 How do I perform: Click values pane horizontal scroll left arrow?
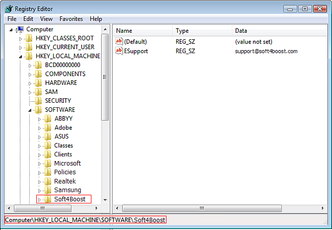[117, 209]
